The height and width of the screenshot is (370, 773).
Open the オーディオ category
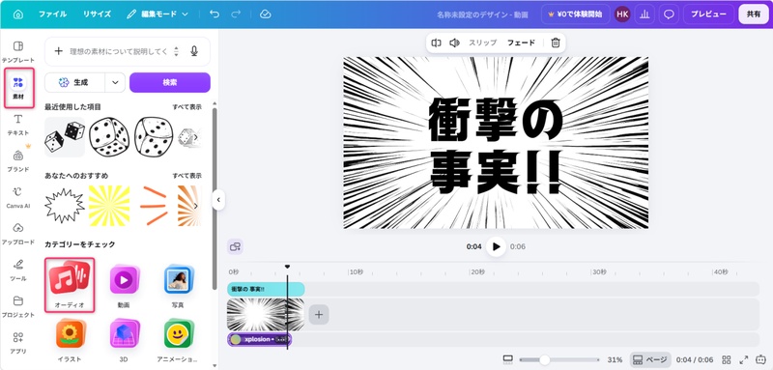(70, 285)
